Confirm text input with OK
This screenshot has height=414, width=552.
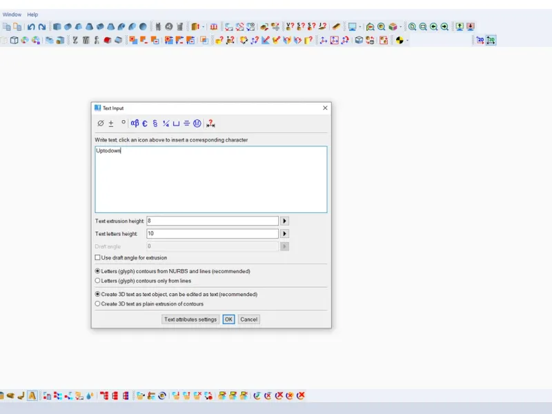228,319
